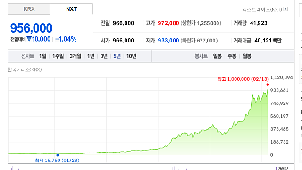Switch to 주봉 candlestick chart
The width and height of the screenshot is (302, 170).
(x=232, y=56)
